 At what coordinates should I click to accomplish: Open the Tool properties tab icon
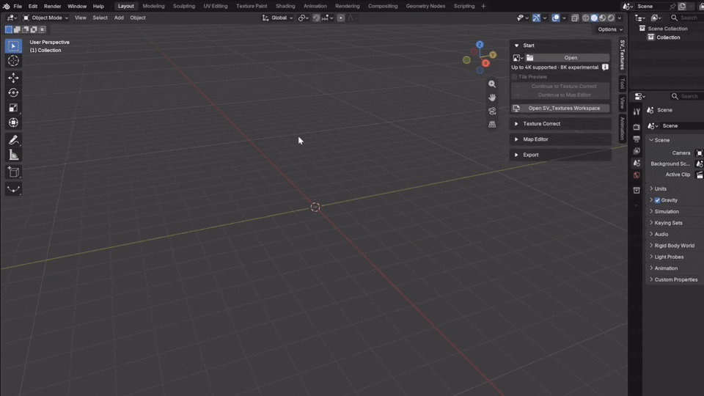(637, 111)
